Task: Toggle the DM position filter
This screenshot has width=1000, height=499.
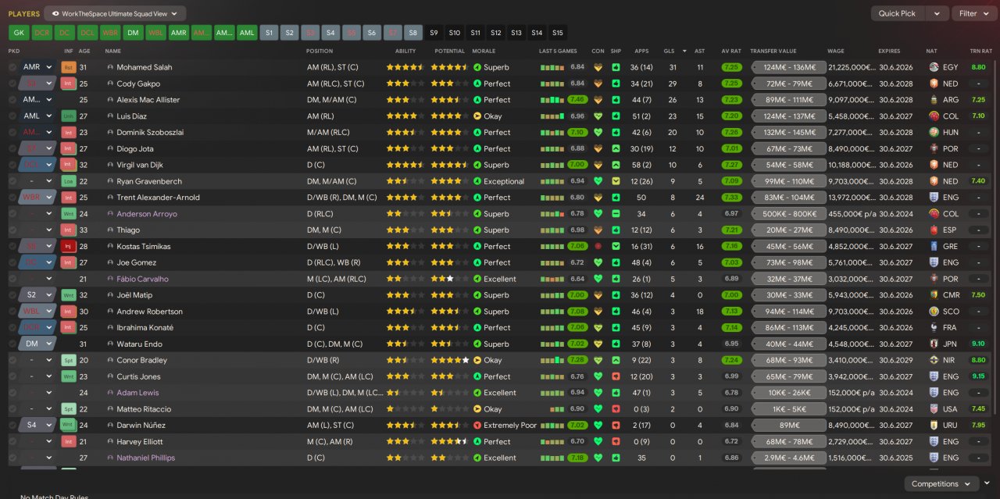Action: 133,33
